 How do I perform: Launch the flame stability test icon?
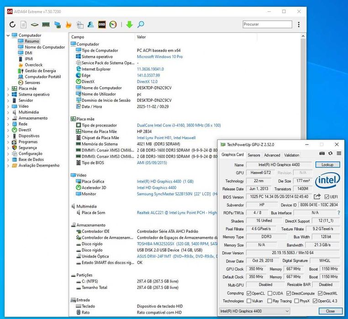click(x=69, y=24)
